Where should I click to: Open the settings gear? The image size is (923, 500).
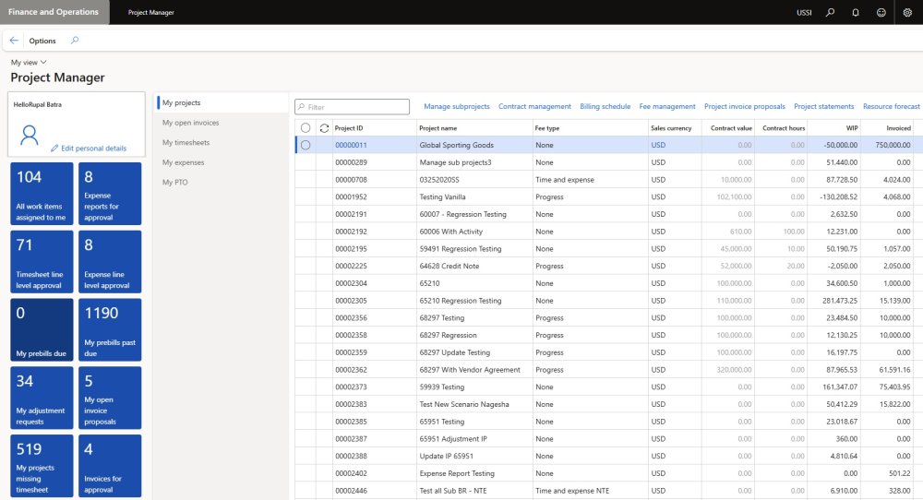[x=907, y=12]
